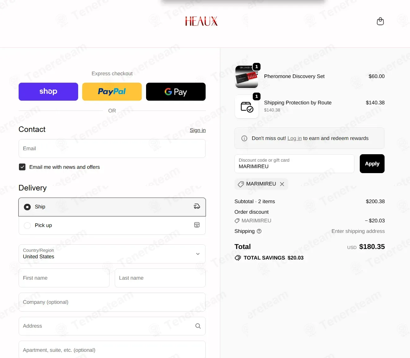Pay with PayPal express button
The image size is (410, 358).
click(112, 92)
